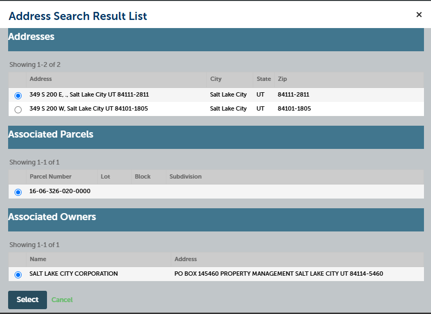Click owner address PO BOX 145460 text
Image resolution: width=431 pixels, height=314 pixels.
279,274
